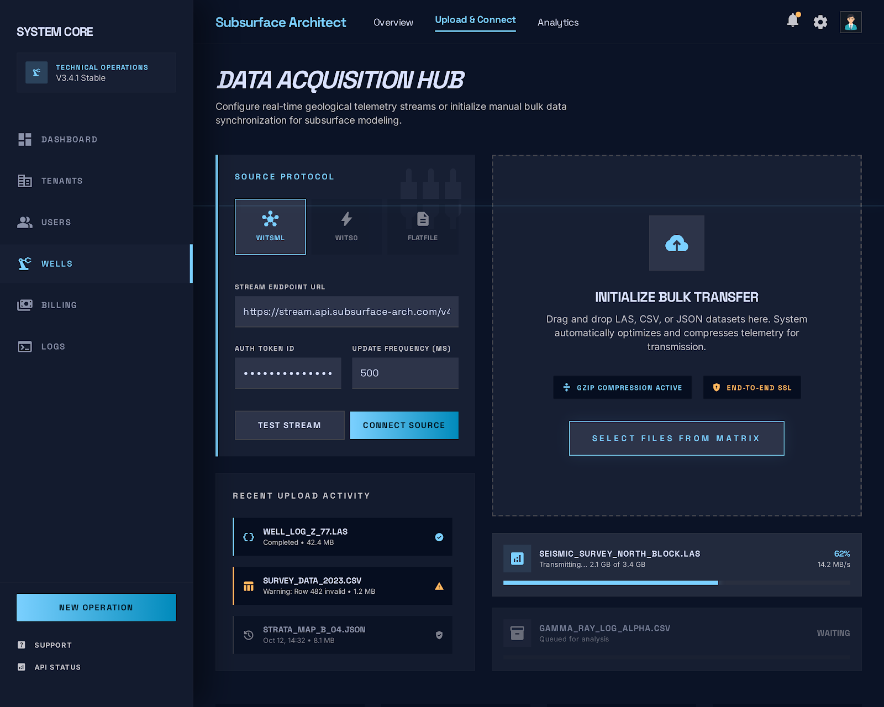Toggle the GZIP Compression Active badge

[x=622, y=388]
